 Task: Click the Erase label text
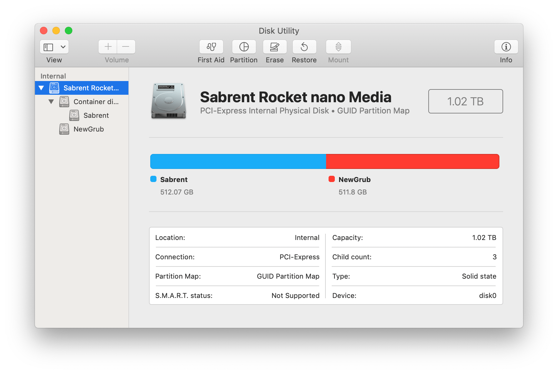click(x=275, y=60)
